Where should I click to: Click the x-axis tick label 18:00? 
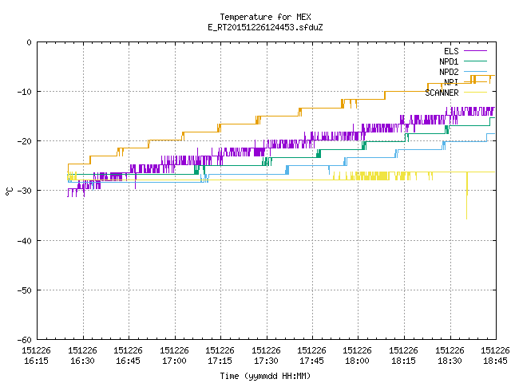[x=358, y=361]
